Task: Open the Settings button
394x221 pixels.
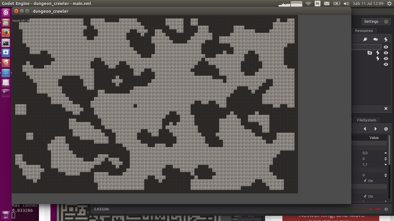Action: coord(376,22)
